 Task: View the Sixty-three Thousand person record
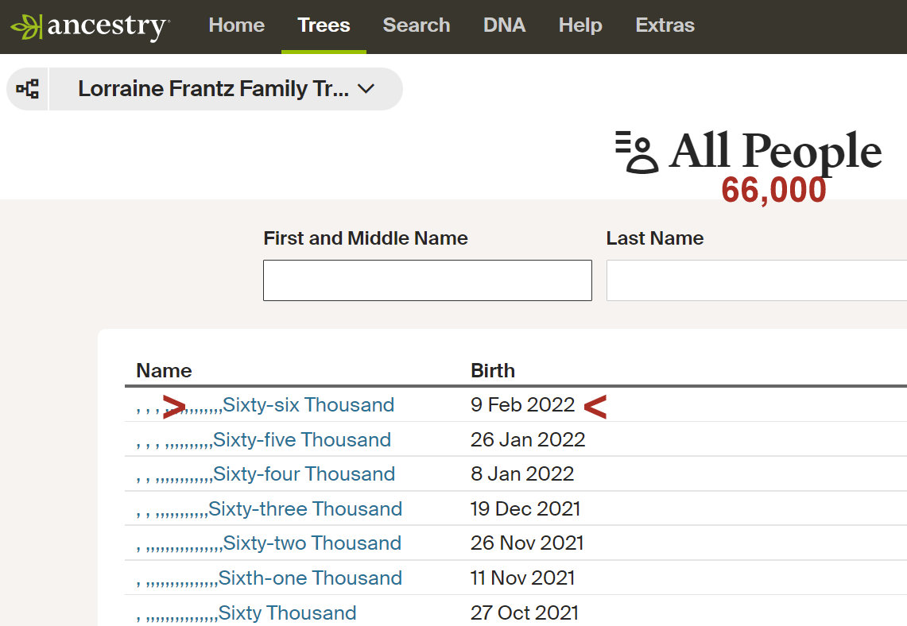[x=304, y=509]
